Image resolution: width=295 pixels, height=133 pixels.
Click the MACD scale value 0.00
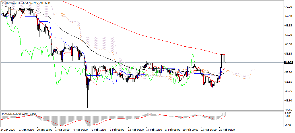pyautogui.click(x=288, y=116)
